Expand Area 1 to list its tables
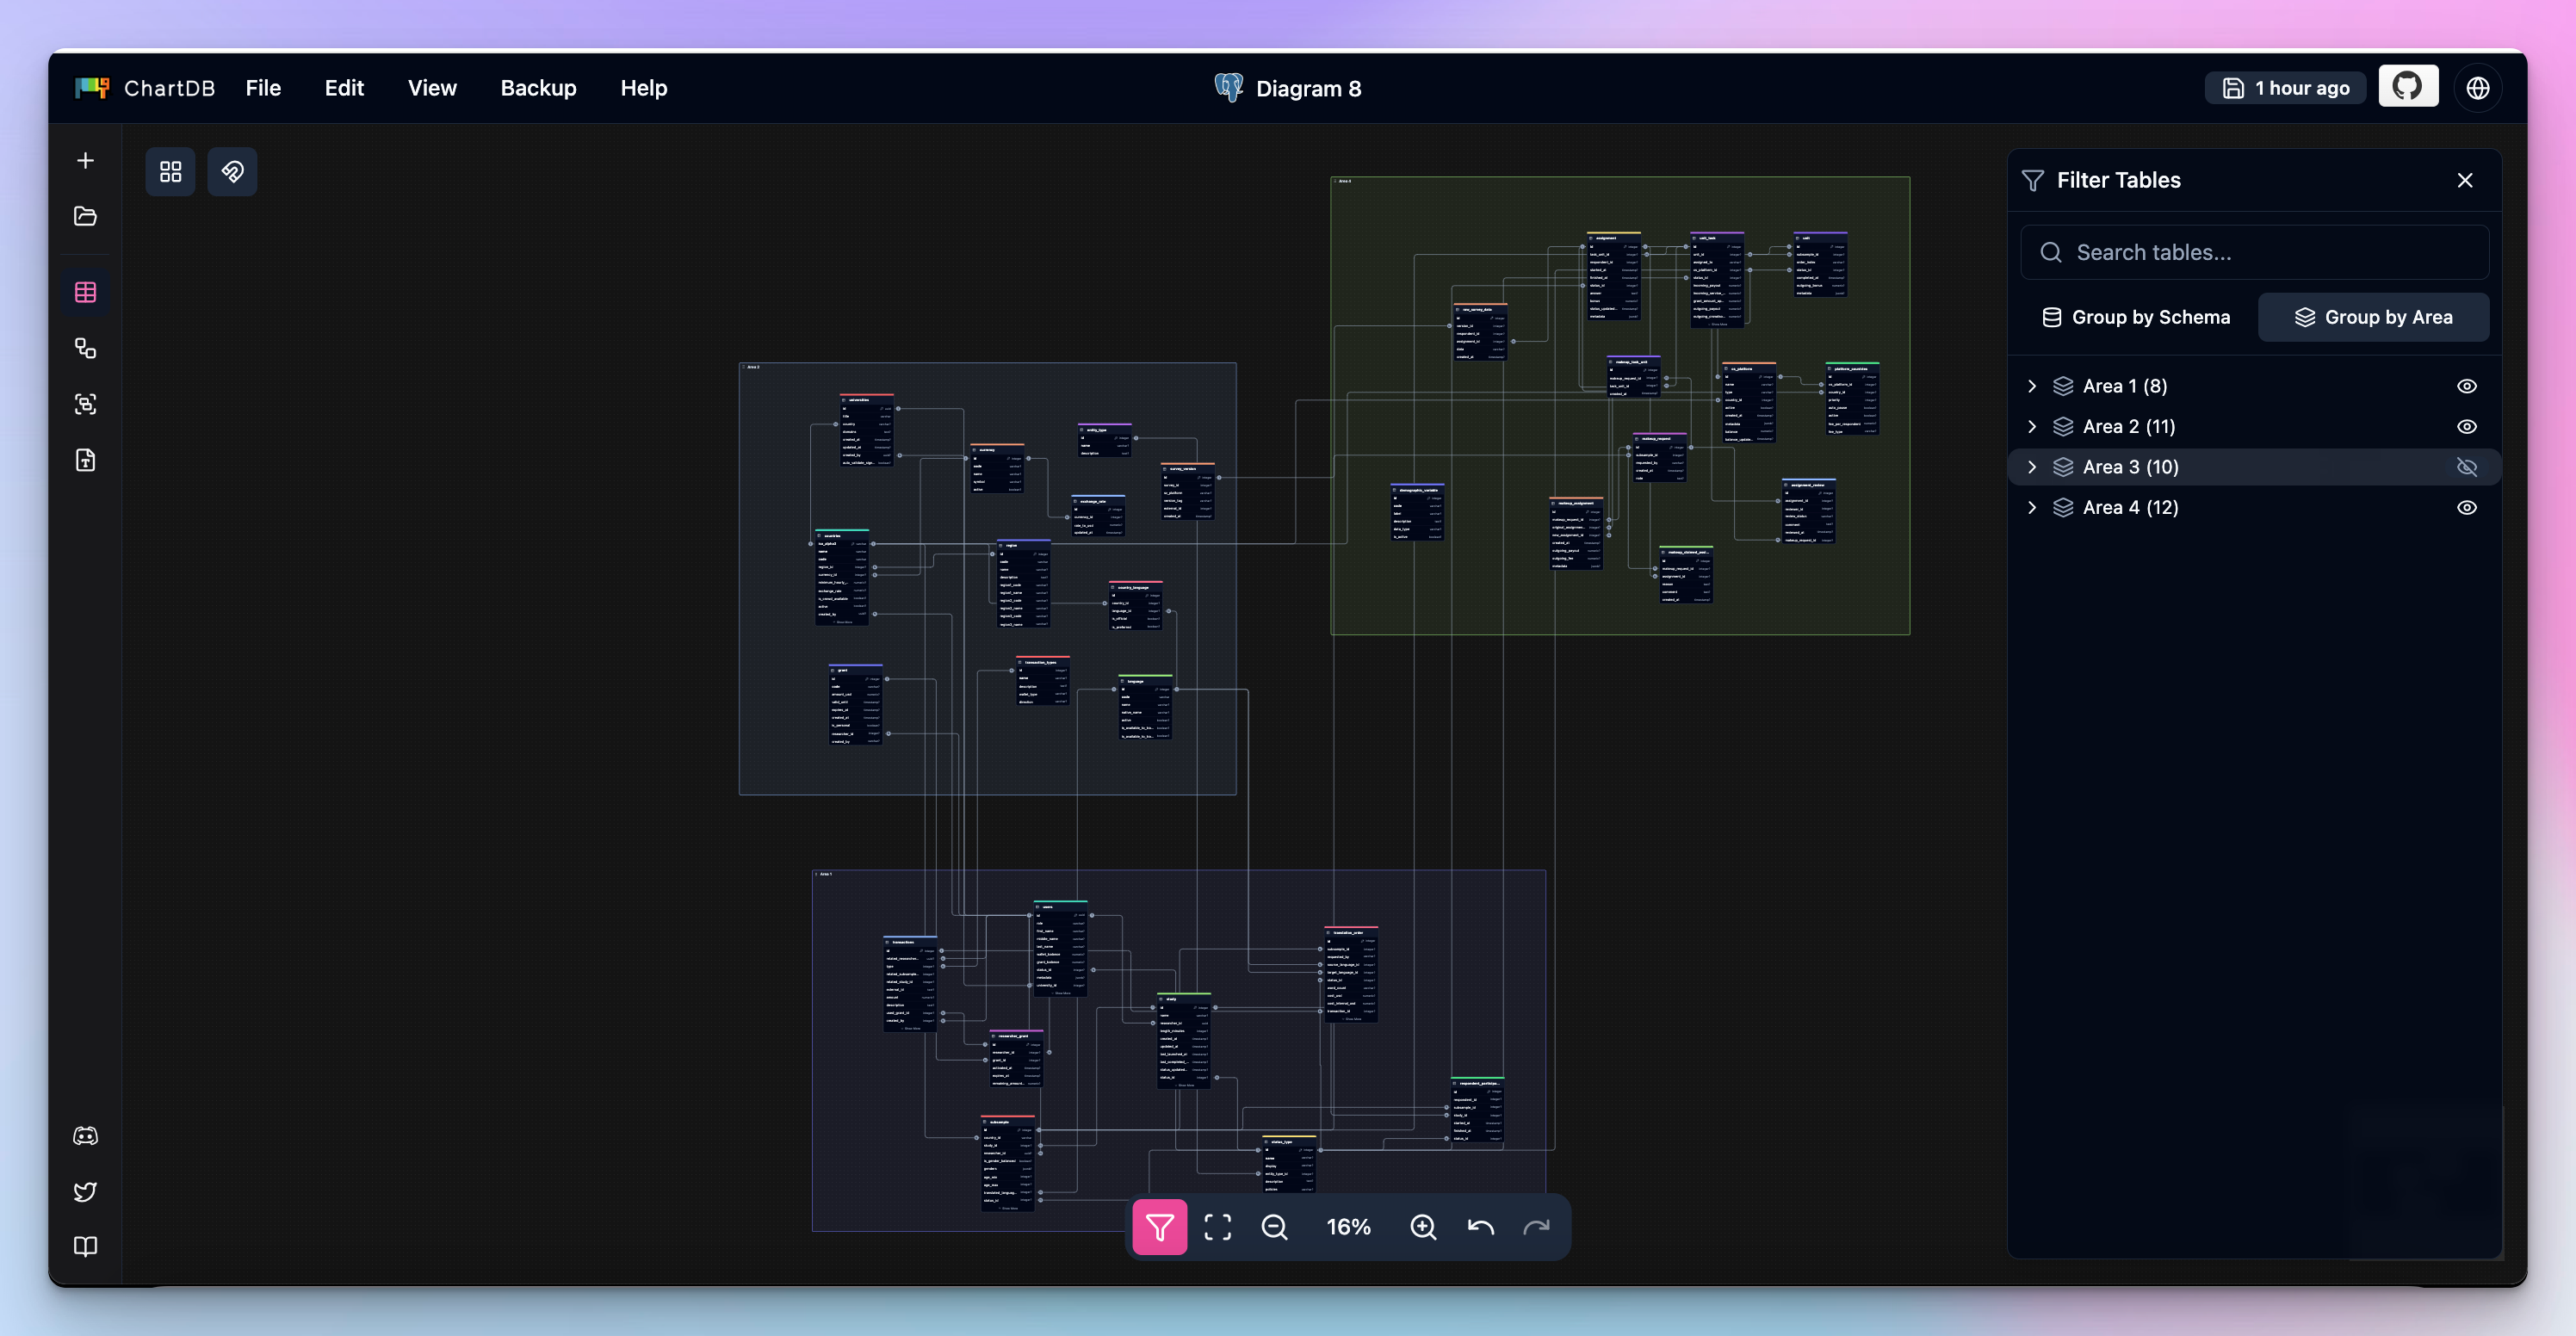The width and height of the screenshot is (2576, 1336). (x=2032, y=386)
